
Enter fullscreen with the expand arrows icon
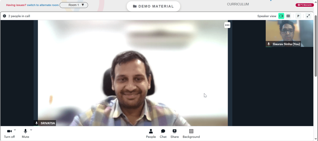tap(308, 16)
